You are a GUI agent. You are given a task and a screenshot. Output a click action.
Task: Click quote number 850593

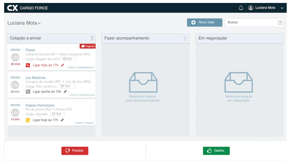tap(16, 105)
